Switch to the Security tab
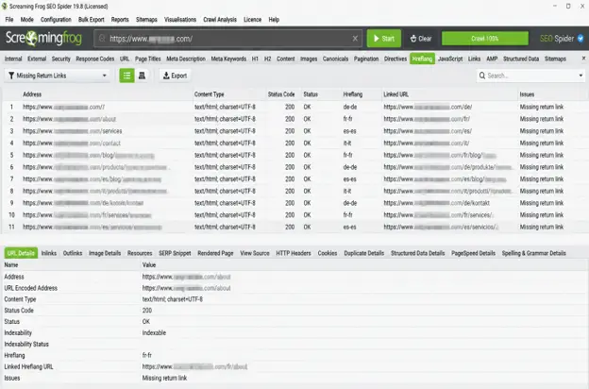This screenshot has height=389, width=589. 60,59
